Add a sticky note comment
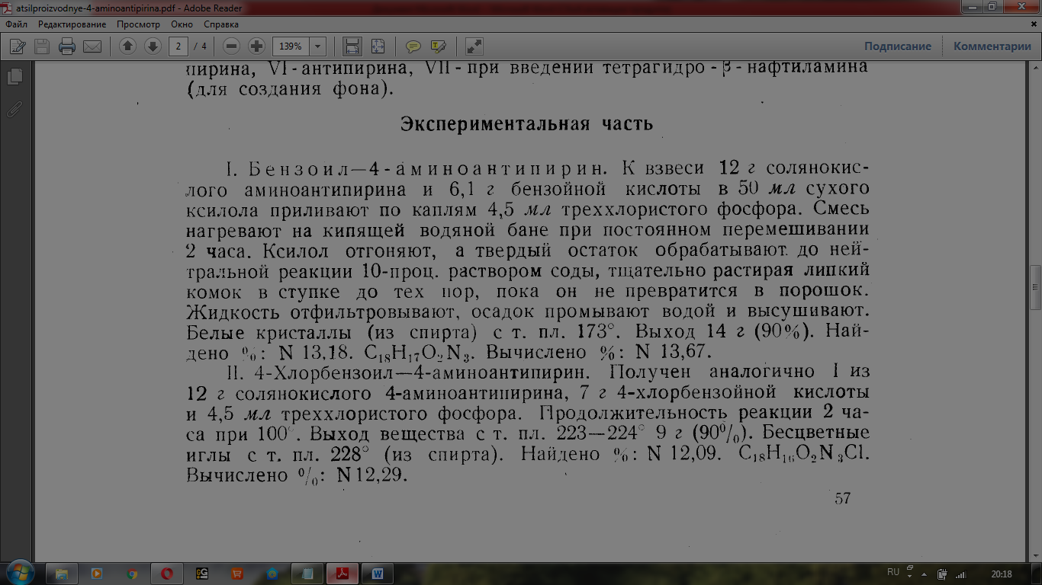This screenshot has height=585, width=1042. (413, 46)
